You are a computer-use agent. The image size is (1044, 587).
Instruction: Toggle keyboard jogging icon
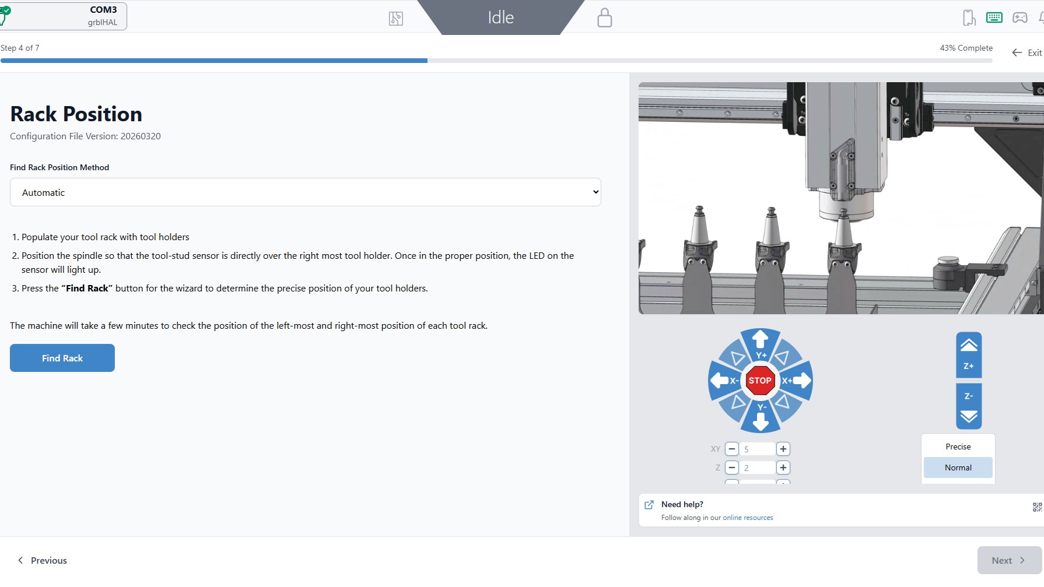point(994,17)
